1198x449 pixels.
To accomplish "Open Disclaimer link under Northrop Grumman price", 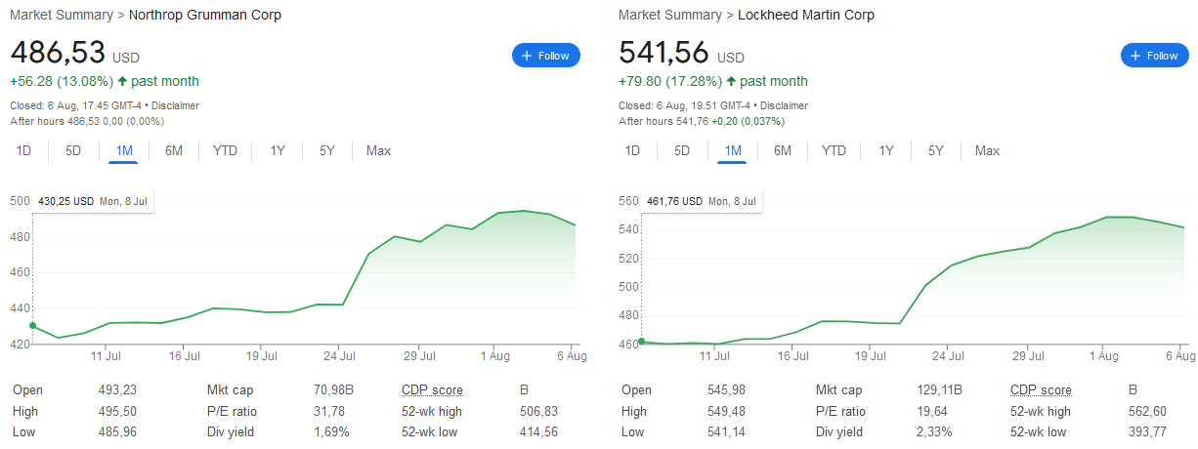I will click(x=177, y=105).
